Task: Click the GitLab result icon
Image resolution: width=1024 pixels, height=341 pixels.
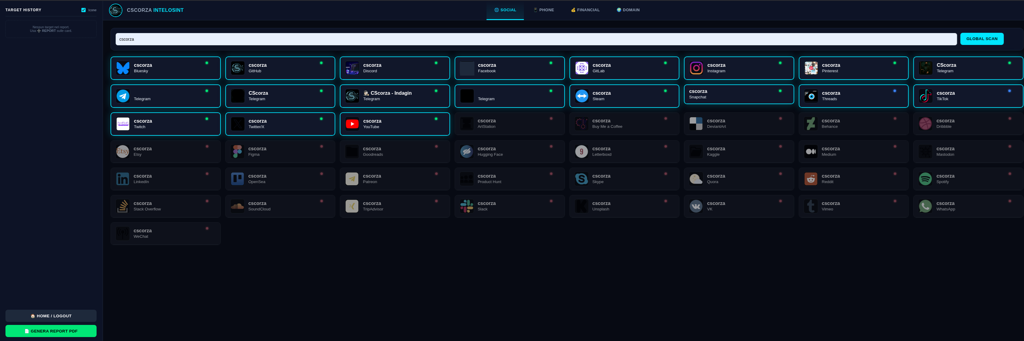Action: click(582, 68)
